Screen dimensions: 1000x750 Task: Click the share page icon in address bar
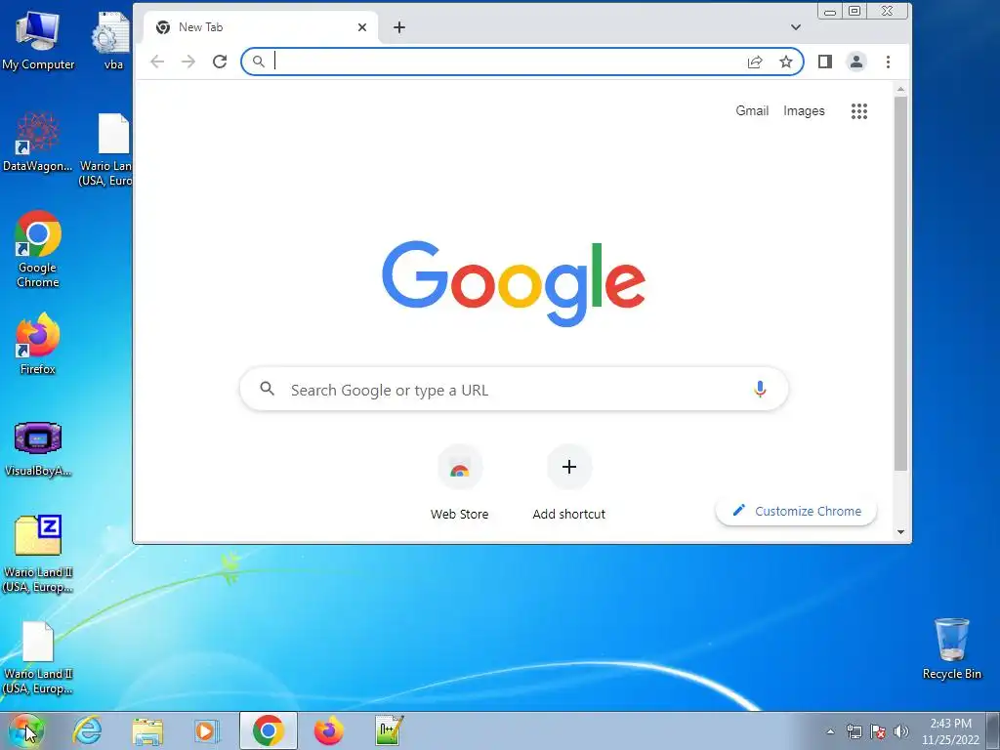point(755,62)
